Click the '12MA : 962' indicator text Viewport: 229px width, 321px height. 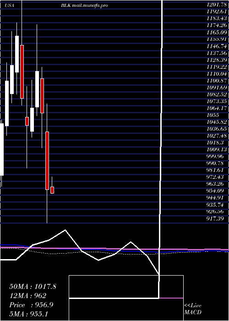click(x=28, y=296)
